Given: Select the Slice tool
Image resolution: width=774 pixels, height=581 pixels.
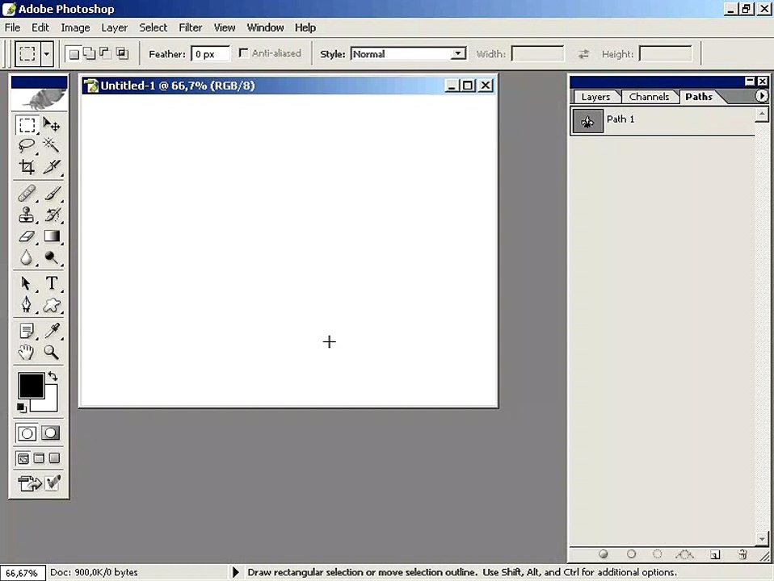Looking at the screenshot, I should pyautogui.click(x=52, y=167).
